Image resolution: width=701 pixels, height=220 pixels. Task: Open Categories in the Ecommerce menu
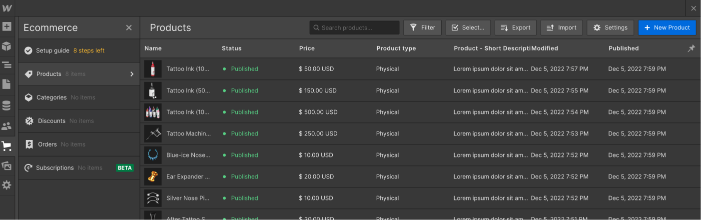pyautogui.click(x=51, y=97)
